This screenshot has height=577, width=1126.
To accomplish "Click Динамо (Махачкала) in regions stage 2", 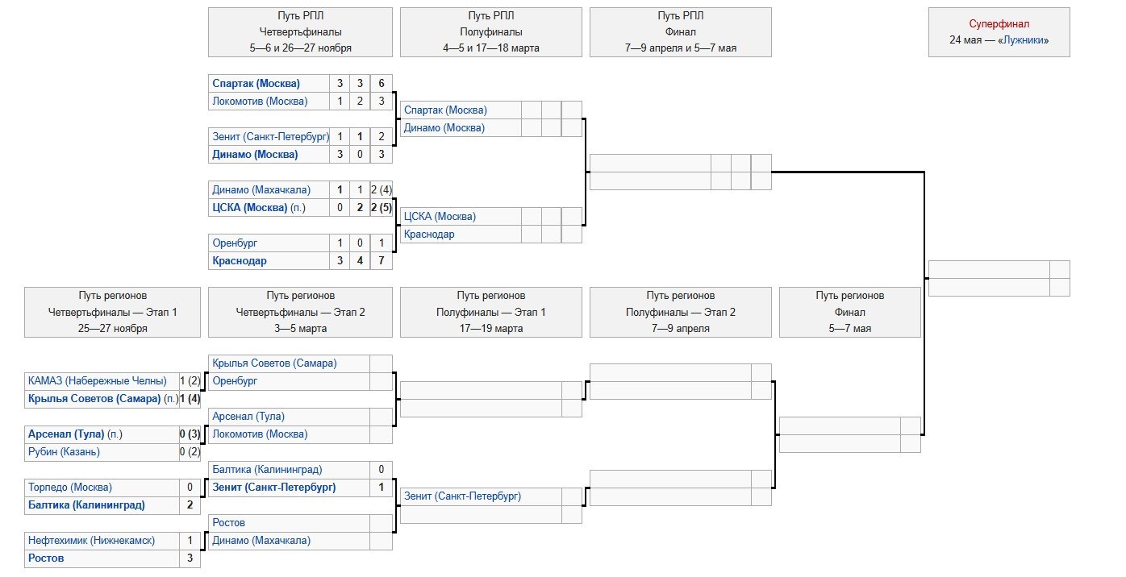I will point(261,541).
